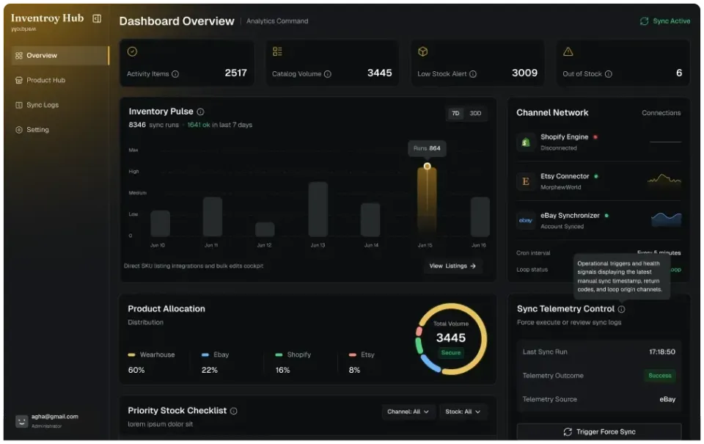This screenshot has height=444, width=704.
Task: Collapse the sidebar using the panel icon
Action: click(97, 18)
